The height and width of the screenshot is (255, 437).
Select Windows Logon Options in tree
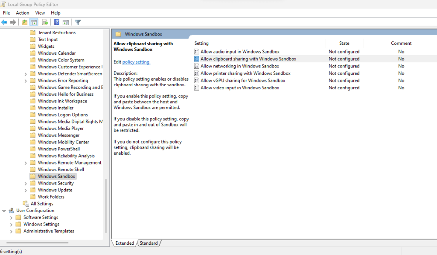tap(63, 114)
